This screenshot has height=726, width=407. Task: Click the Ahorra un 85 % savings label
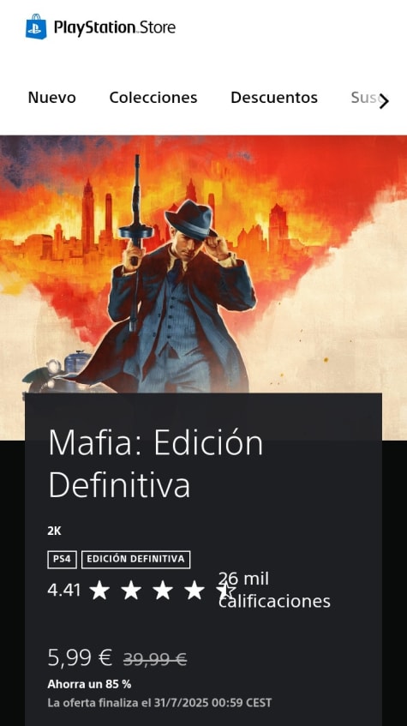[89, 684]
